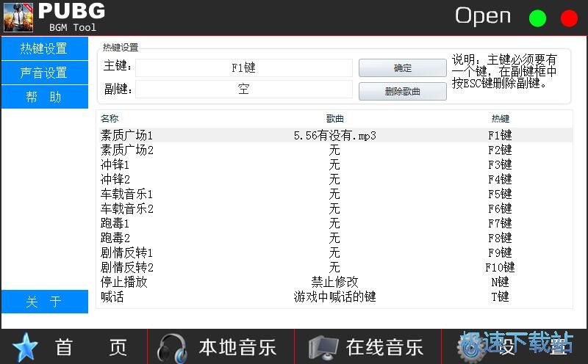Click the 确定 button
The image size is (588, 364).
pos(402,68)
